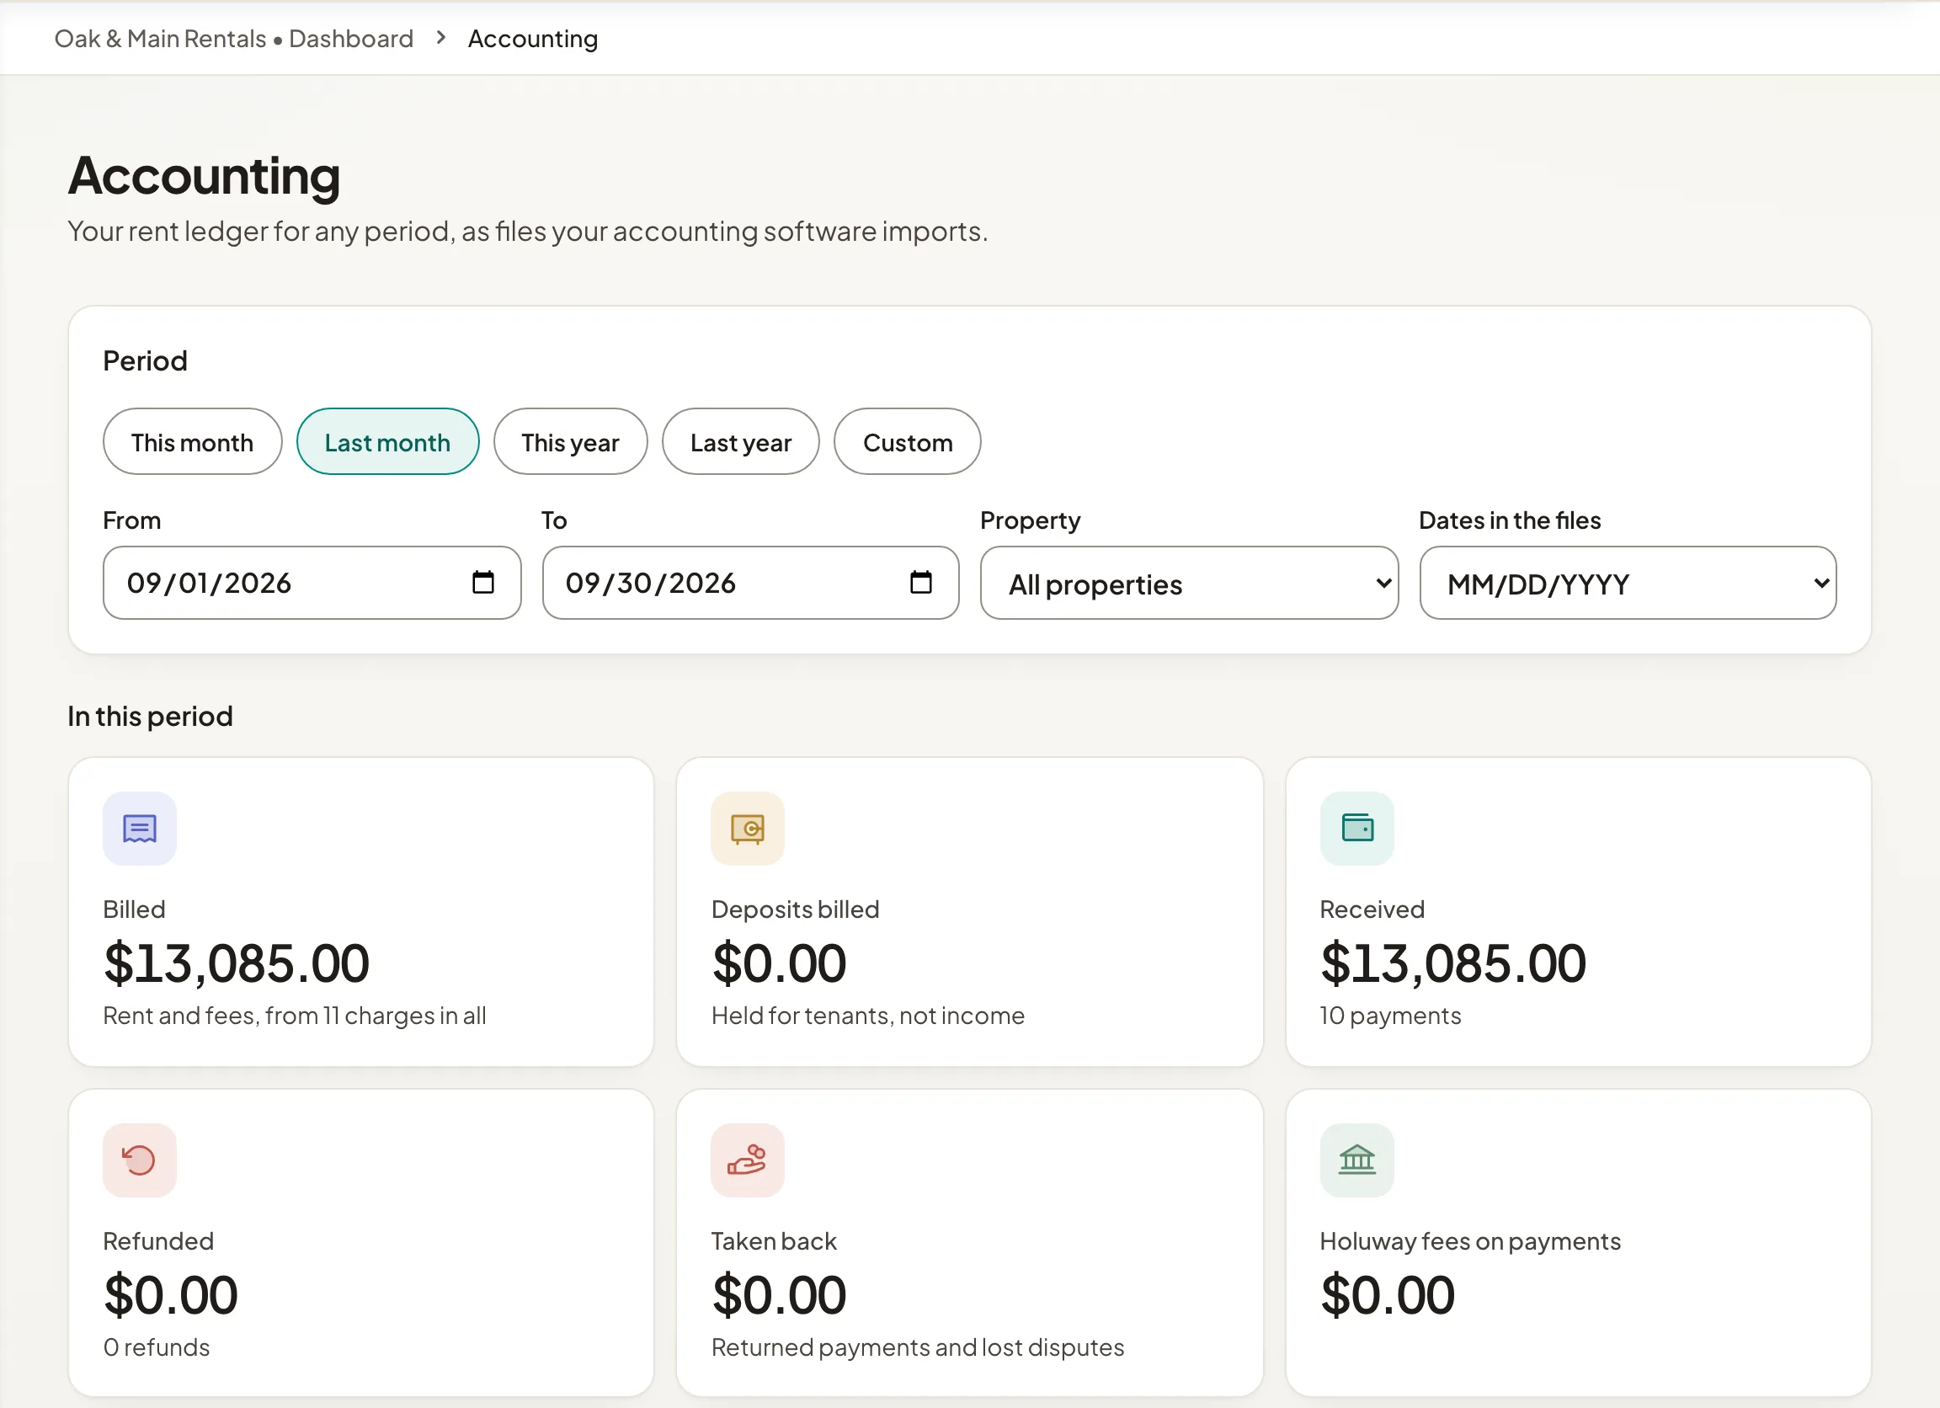Click 'Returned payments and lost disputes' text
This screenshot has height=1408, width=1940.
tap(918, 1347)
